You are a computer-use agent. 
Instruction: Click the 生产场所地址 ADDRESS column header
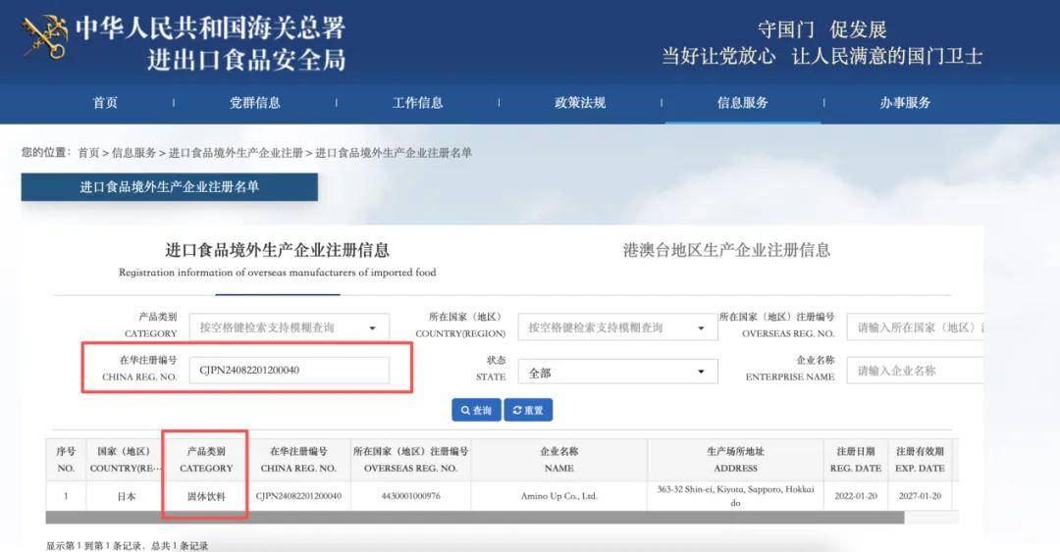coord(735,460)
